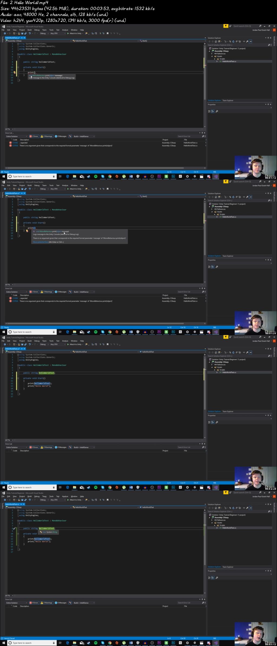Collapse the Assets folder in 00:01:34 frame
This screenshot has height=646, width=277.
pos(212,212)
